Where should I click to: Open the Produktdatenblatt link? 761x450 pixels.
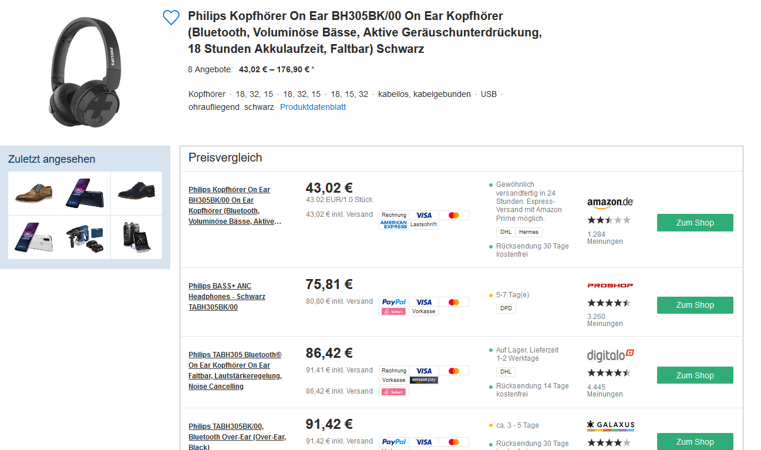click(x=313, y=108)
